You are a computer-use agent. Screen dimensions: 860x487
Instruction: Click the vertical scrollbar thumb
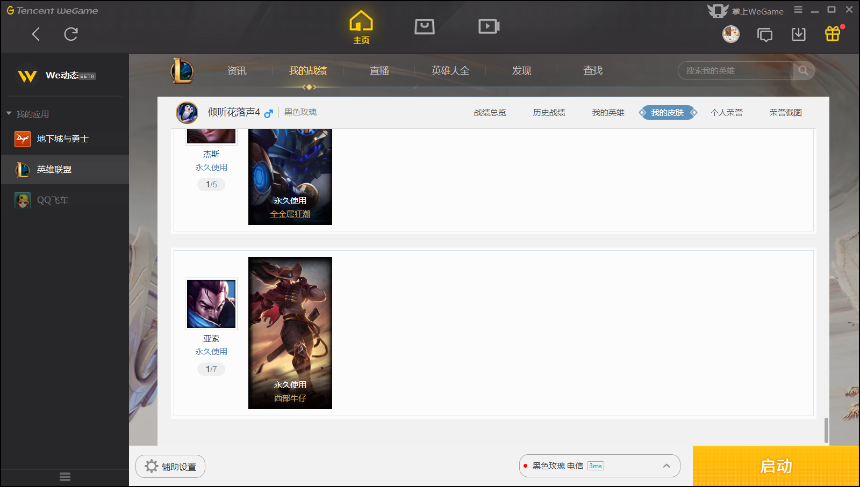(x=826, y=431)
